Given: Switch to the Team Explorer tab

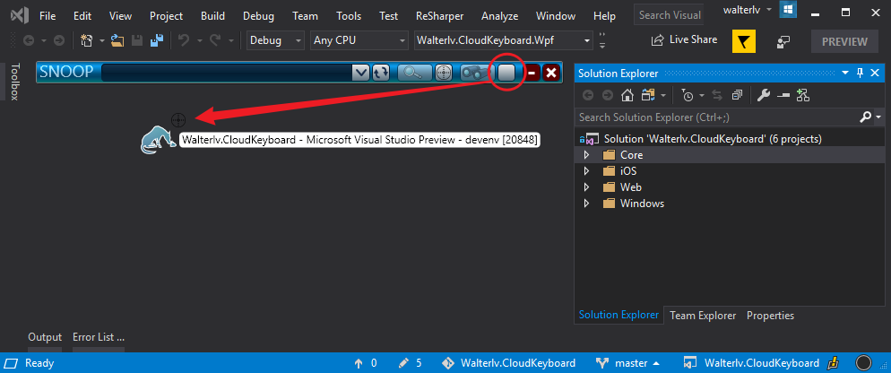Looking at the screenshot, I should 703,315.
